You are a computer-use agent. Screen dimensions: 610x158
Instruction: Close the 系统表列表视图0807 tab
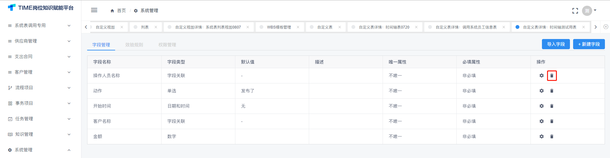pos(248,27)
